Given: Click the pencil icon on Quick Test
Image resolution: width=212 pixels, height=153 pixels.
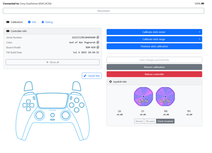Looking at the screenshot, I should [x=85, y=76].
